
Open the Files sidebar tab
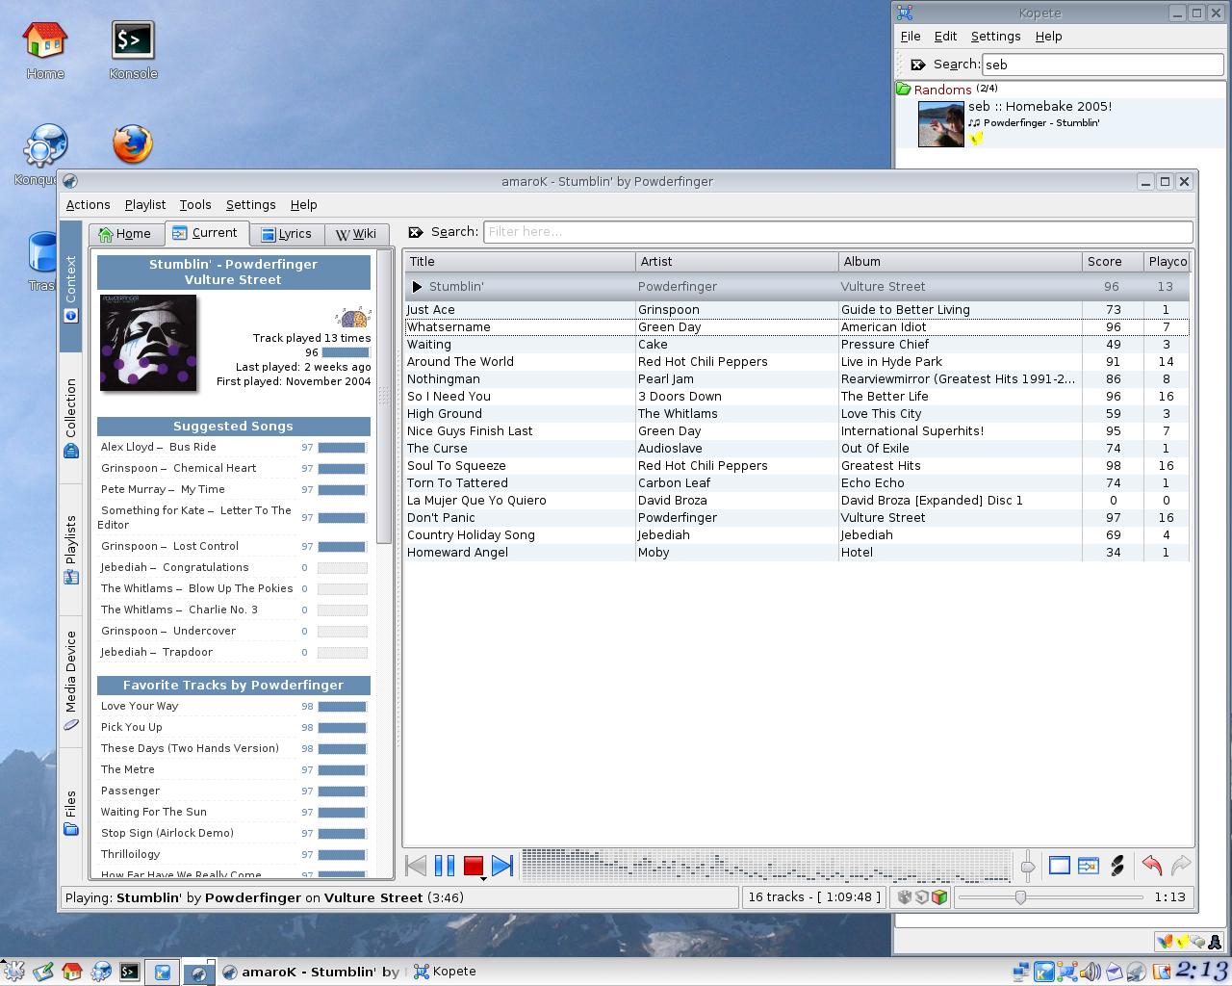70,813
